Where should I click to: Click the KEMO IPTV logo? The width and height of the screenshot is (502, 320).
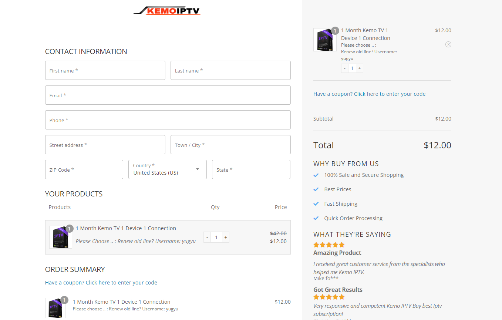click(167, 11)
